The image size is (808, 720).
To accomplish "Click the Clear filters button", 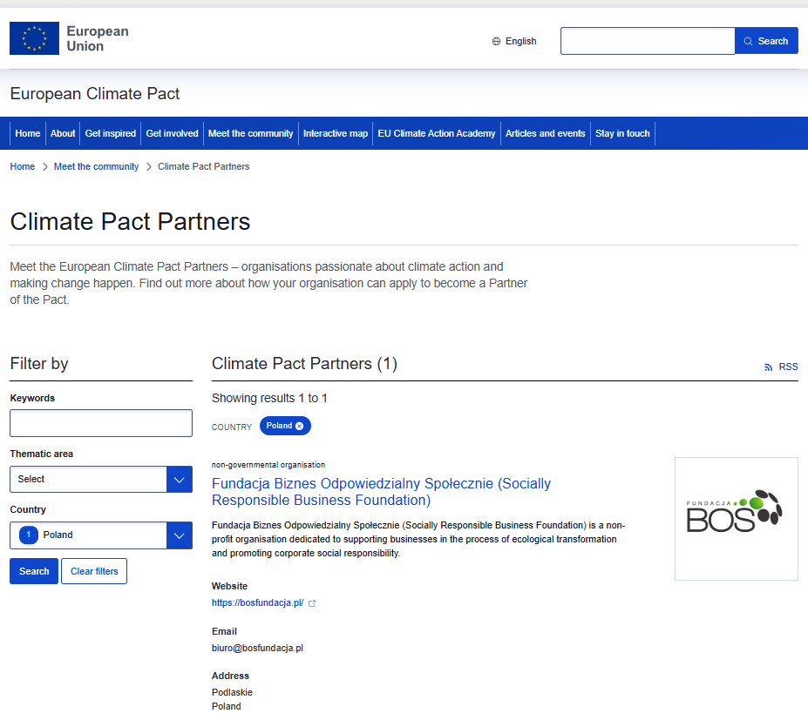I will click(94, 571).
